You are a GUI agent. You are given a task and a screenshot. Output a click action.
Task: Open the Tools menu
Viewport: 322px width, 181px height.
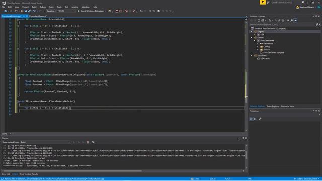click(x=59, y=7)
